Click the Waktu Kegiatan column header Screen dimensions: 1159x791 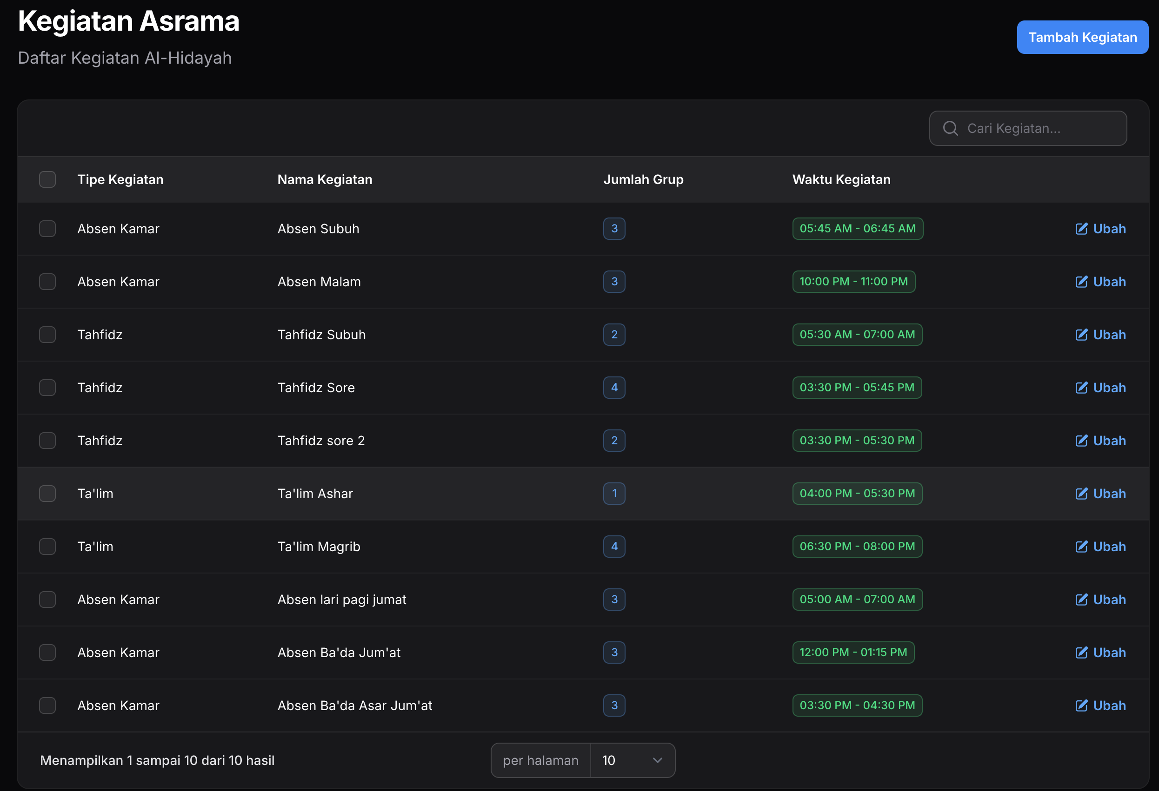click(841, 179)
